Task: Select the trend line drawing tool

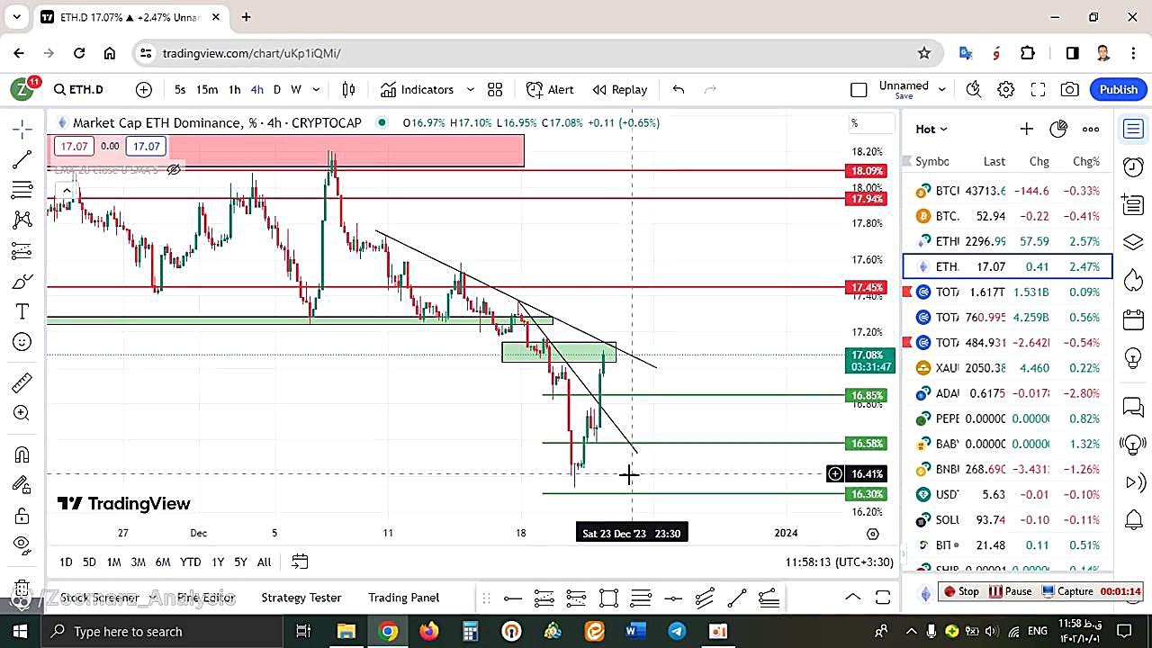Action: pos(22,159)
